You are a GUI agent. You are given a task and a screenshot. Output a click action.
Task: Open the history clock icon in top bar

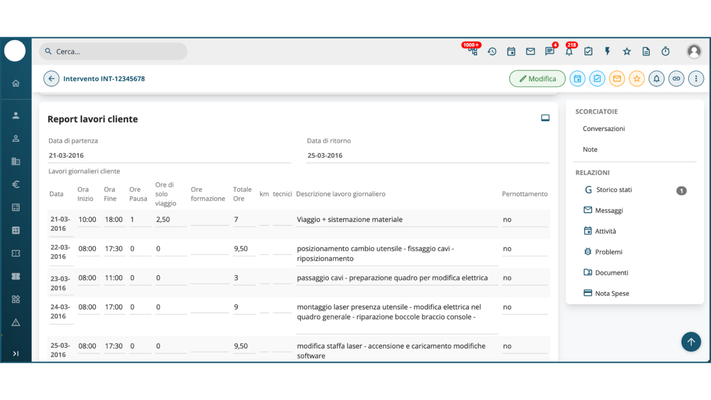click(492, 52)
